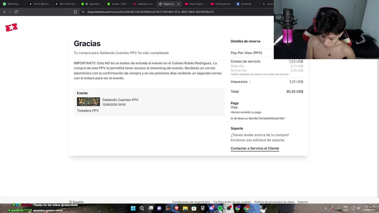The image size is (379, 213).
Task: Expand the Impuestos chevron
Action: click(250, 82)
